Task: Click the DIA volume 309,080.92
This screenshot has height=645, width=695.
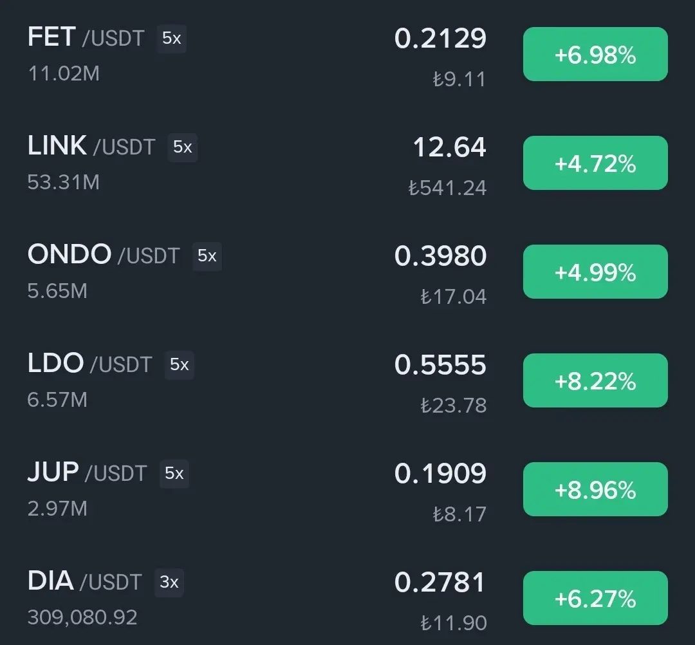Action: pyautogui.click(x=82, y=618)
